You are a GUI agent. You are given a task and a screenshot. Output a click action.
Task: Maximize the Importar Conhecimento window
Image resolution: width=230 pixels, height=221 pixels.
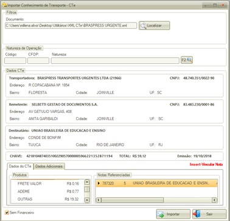215,5
